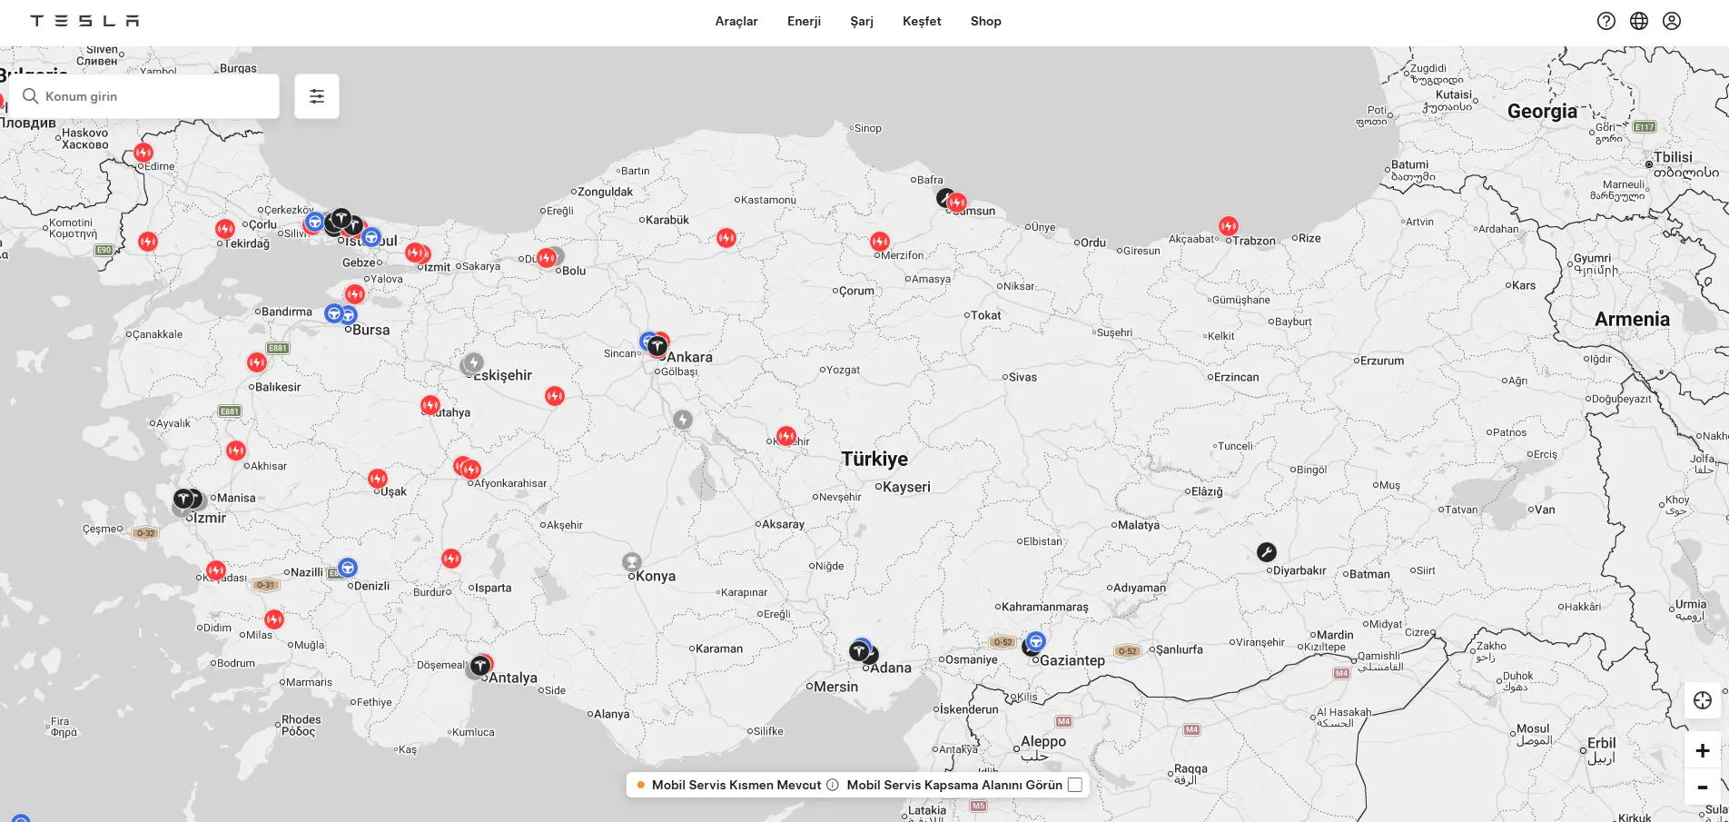Click the help question mark icon
This screenshot has height=822, width=1729.
(x=1606, y=21)
